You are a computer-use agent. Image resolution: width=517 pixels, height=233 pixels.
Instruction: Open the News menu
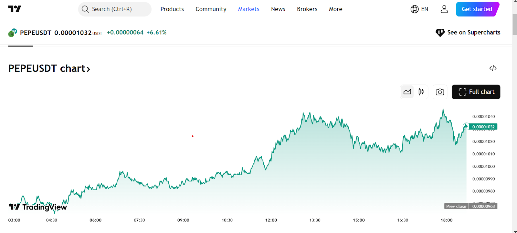click(x=278, y=9)
